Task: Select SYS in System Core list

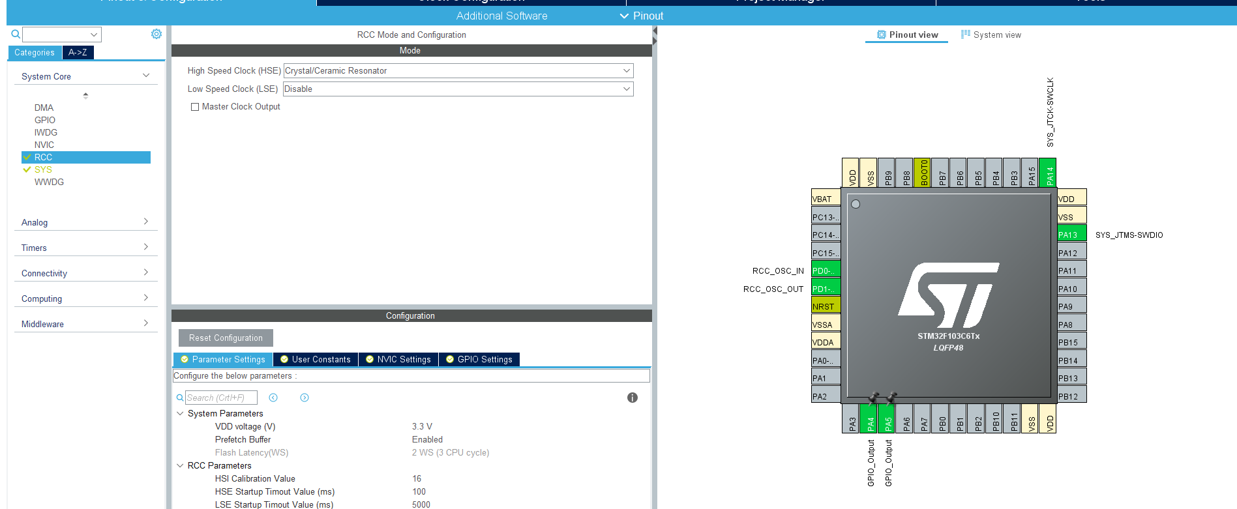Action: coord(43,169)
